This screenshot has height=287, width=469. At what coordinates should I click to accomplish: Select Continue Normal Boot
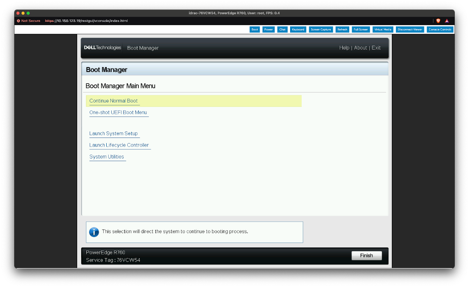click(x=113, y=101)
